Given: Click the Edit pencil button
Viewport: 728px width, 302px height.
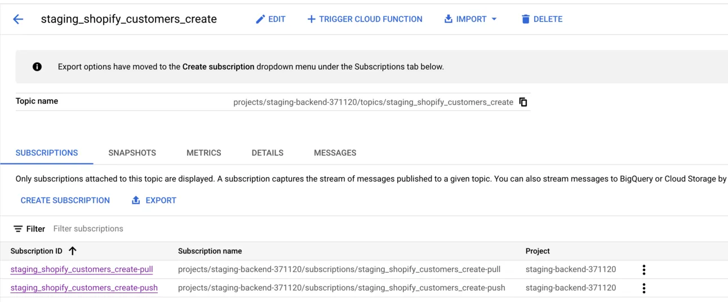Looking at the screenshot, I should [x=270, y=19].
